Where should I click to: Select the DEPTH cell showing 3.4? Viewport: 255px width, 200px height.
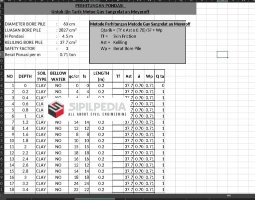(x=25, y=189)
